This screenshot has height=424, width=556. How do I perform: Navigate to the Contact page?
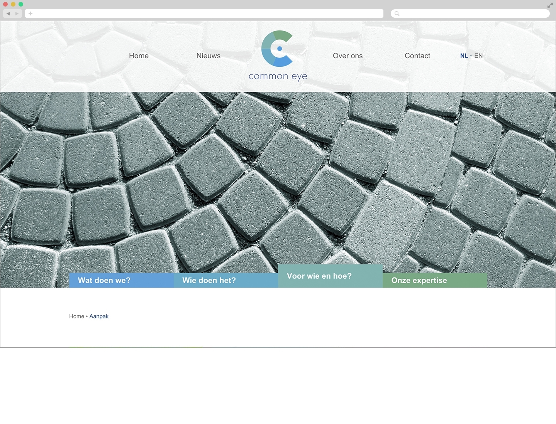[x=417, y=56]
